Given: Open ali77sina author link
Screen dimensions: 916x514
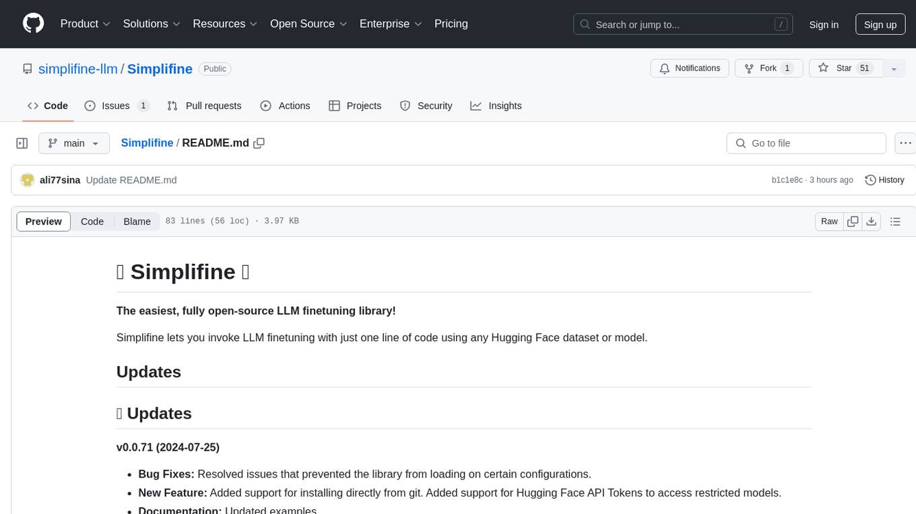Looking at the screenshot, I should coord(60,180).
